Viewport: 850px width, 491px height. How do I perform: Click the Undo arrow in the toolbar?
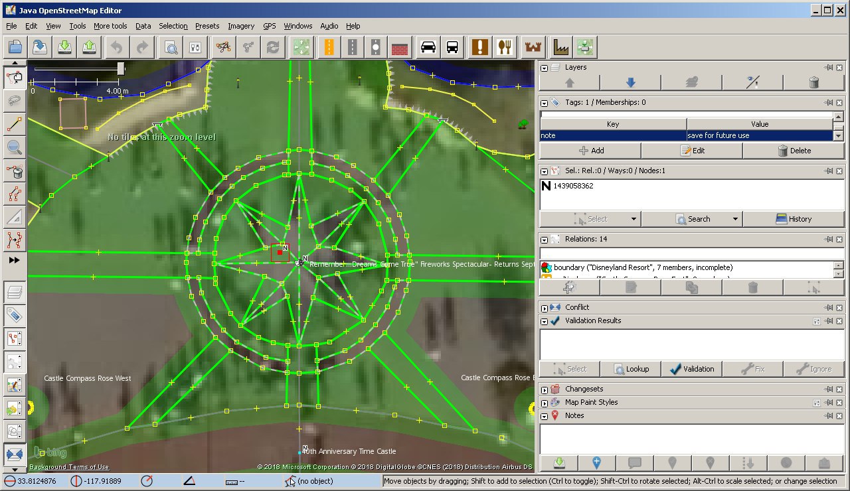click(x=117, y=47)
